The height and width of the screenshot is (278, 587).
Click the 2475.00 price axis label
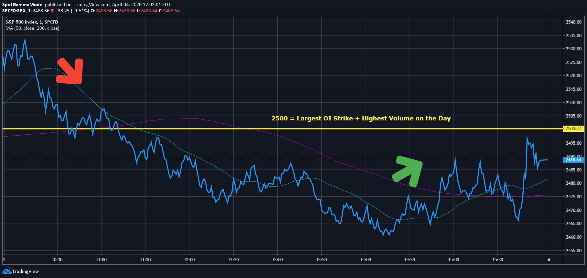tap(574, 197)
